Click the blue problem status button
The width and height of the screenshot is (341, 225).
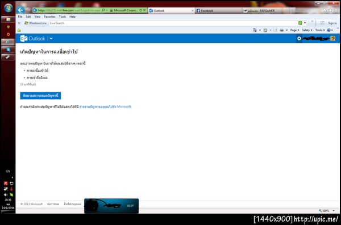click(40, 96)
